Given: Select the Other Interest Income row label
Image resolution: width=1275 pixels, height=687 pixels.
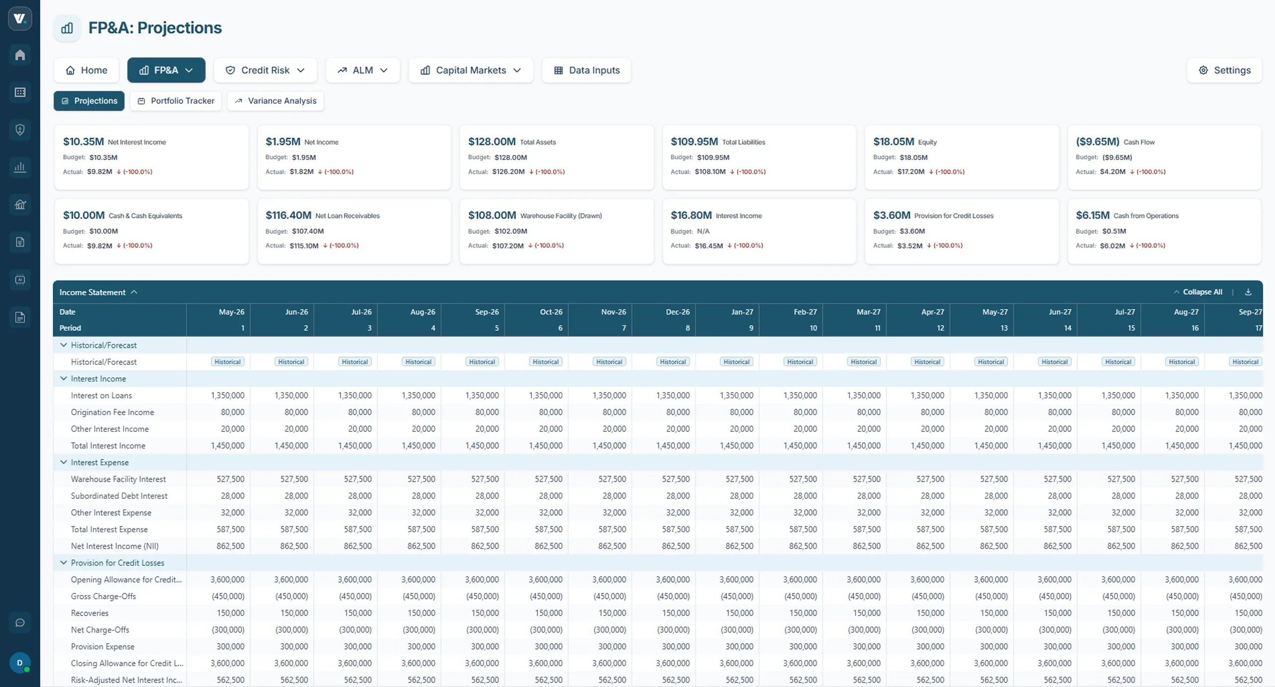Looking at the screenshot, I should point(110,429).
